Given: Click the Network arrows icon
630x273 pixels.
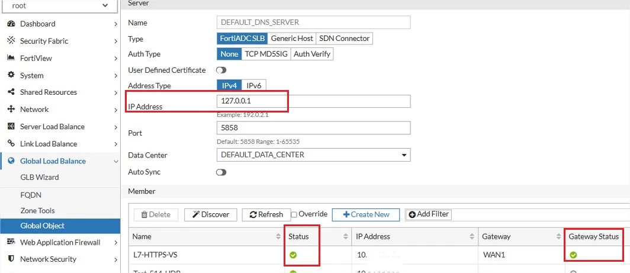Looking at the screenshot, I should point(11,110).
